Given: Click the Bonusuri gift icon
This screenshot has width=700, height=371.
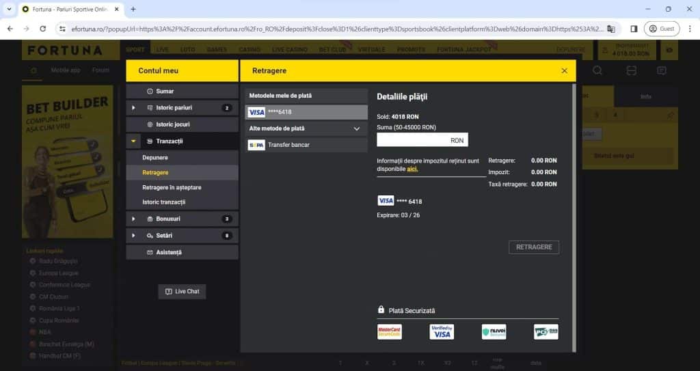Looking at the screenshot, I should pos(150,219).
